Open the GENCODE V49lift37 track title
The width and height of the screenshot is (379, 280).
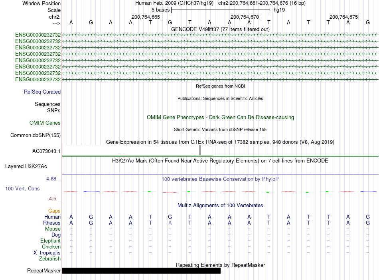220,29
